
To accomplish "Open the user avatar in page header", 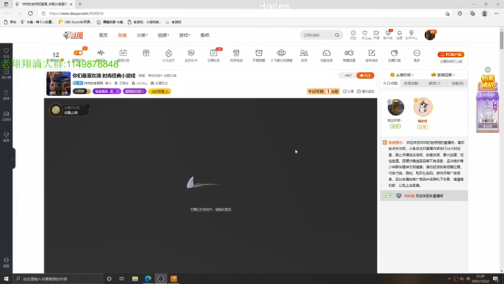I will (x=430, y=35).
